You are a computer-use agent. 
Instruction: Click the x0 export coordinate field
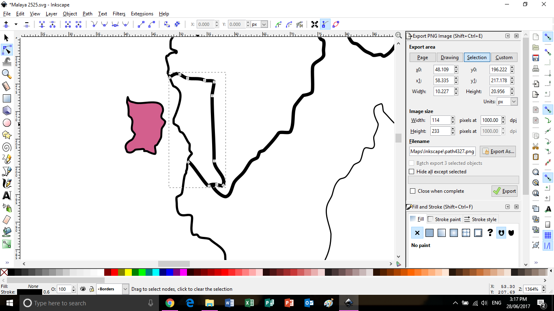443,69
